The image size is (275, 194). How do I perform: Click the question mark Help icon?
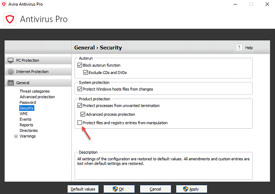click(239, 47)
